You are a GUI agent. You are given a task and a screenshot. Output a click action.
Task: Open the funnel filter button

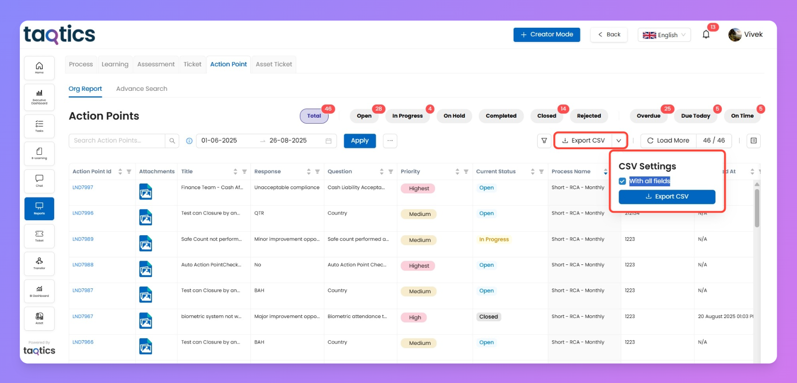pos(544,141)
